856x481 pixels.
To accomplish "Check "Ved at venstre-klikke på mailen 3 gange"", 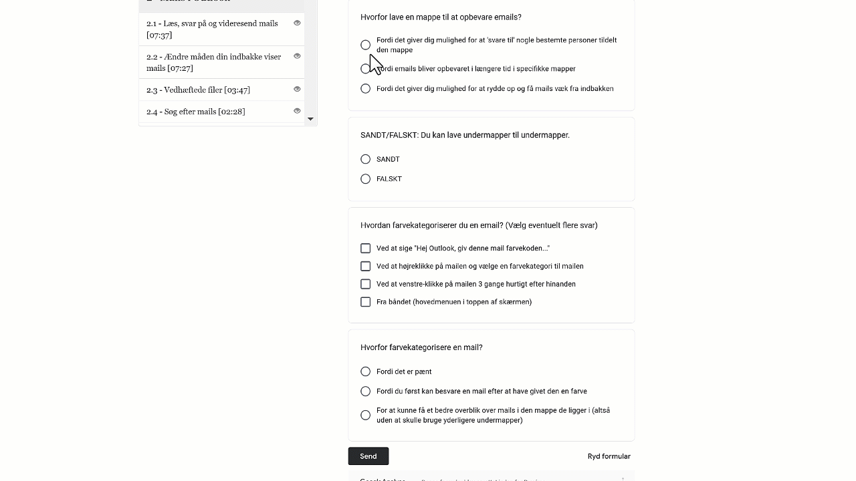I will (x=365, y=284).
